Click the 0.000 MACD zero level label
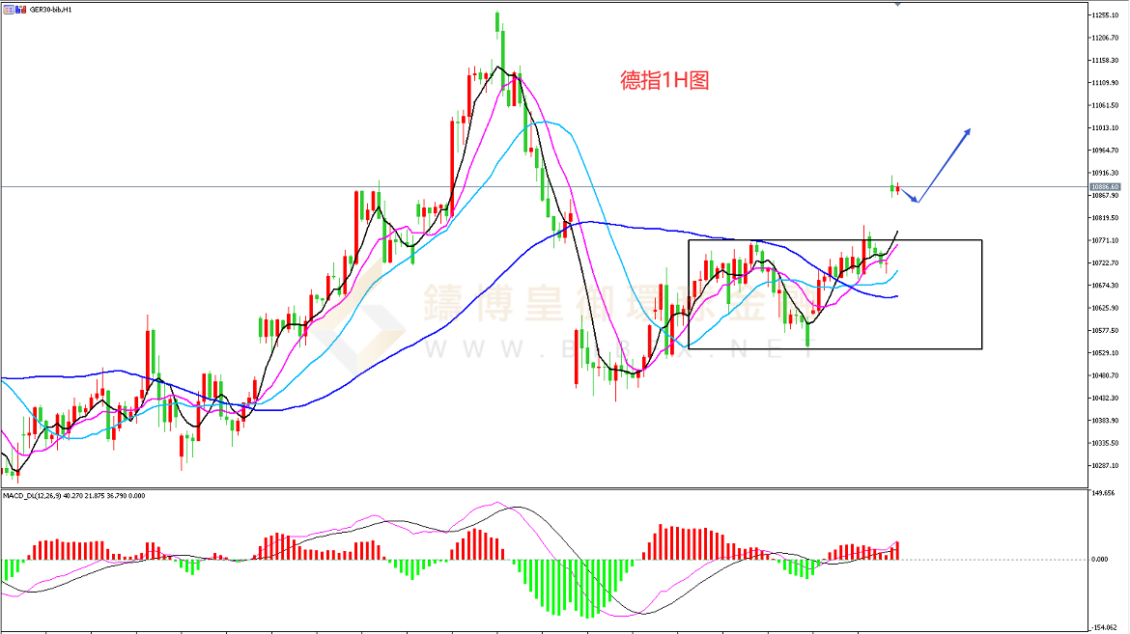 coord(1099,560)
